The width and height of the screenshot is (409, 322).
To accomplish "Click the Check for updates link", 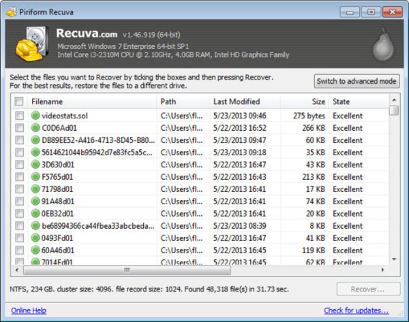I will pyautogui.click(x=362, y=310).
